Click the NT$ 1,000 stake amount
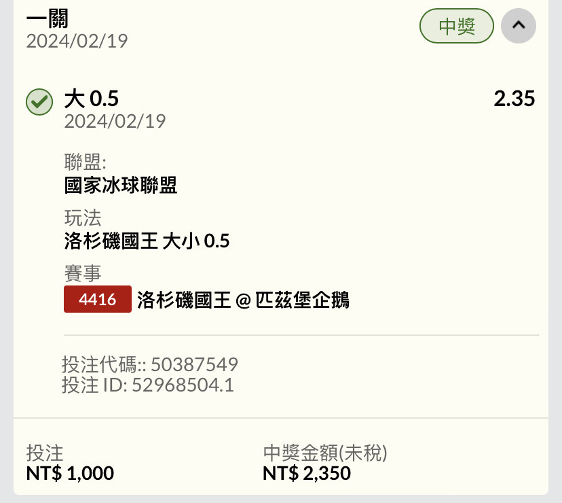The image size is (562, 503). click(71, 473)
